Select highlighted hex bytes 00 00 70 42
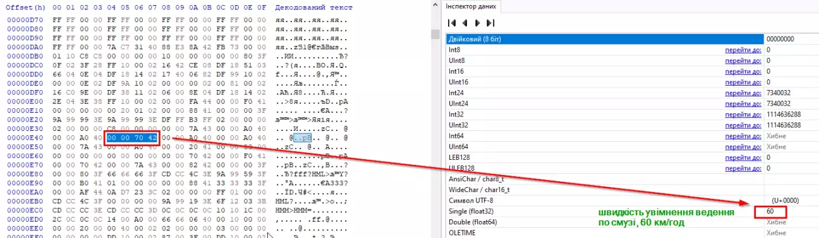Image resolution: width=819 pixels, height=238 pixels. coord(131,137)
